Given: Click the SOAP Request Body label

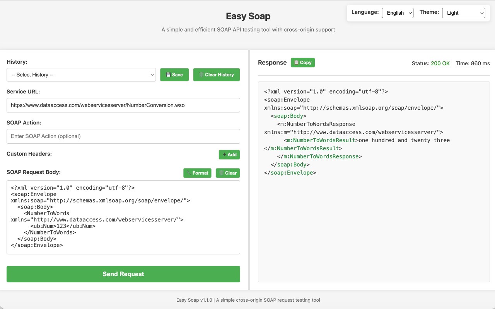Looking at the screenshot, I should coord(34,172).
